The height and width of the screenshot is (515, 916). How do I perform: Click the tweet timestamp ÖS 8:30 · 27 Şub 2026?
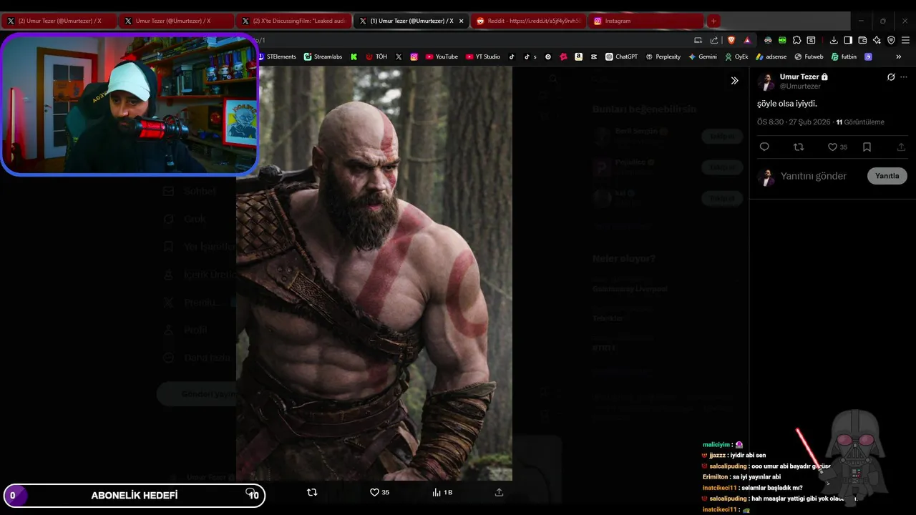[794, 122]
